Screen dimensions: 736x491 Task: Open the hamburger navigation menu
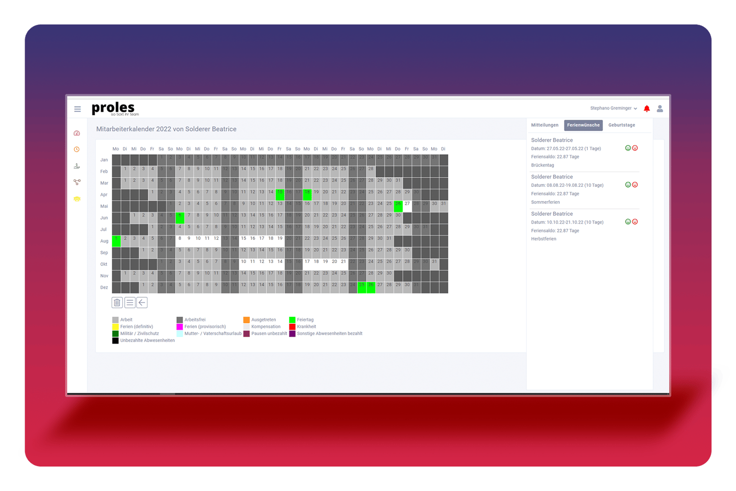(78, 109)
